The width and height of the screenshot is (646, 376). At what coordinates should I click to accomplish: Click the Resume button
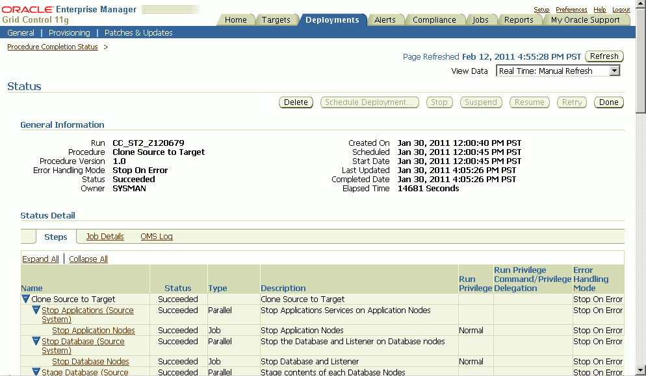pyautogui.click(x=530, y=102)
